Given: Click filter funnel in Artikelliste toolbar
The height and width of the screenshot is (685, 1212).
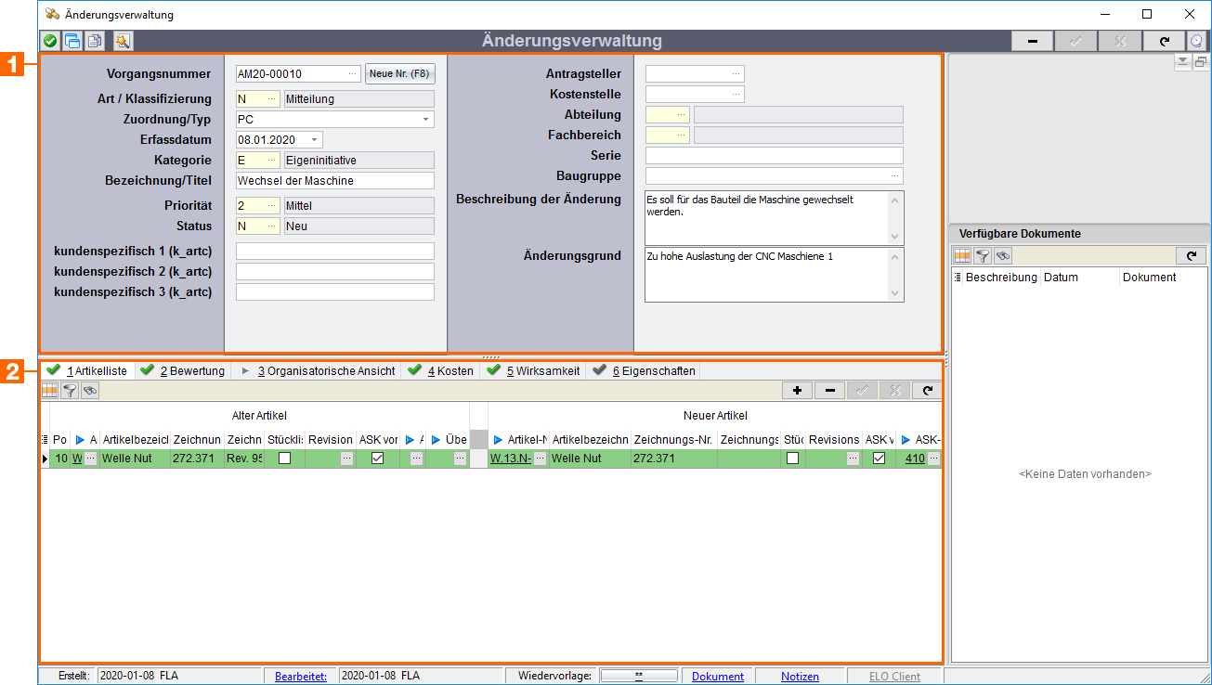Looking at the screenshot, I should (70, 391).
